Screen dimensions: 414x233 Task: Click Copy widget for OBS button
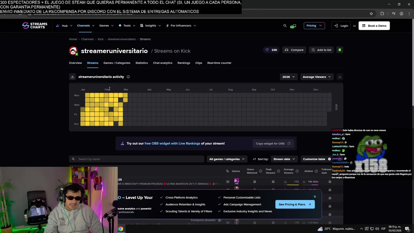(273, 143)
